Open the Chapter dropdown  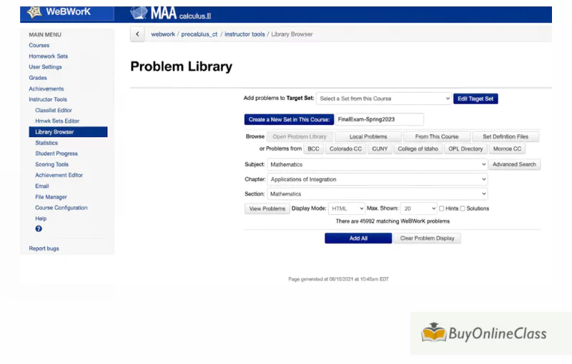pos(377,179)
